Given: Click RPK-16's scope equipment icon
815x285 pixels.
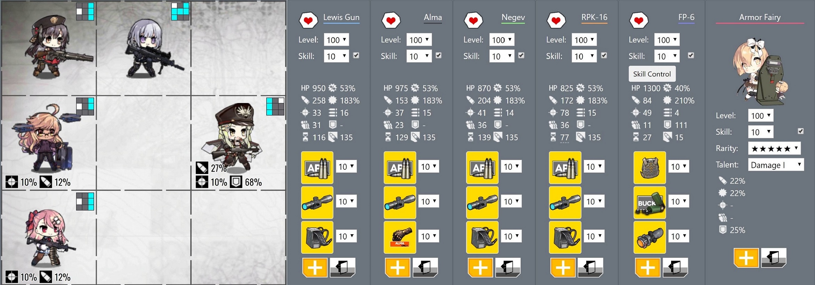Looking at the screenshot, I should tap(565, 202).
